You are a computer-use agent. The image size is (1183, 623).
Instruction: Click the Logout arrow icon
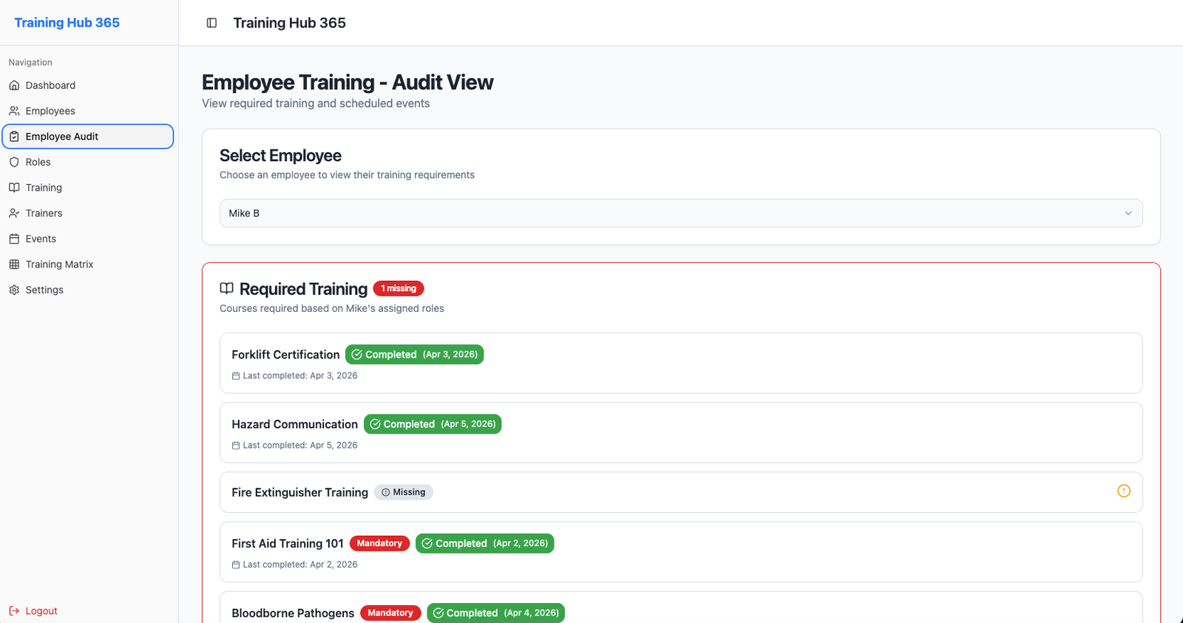(x=14, y=610)
